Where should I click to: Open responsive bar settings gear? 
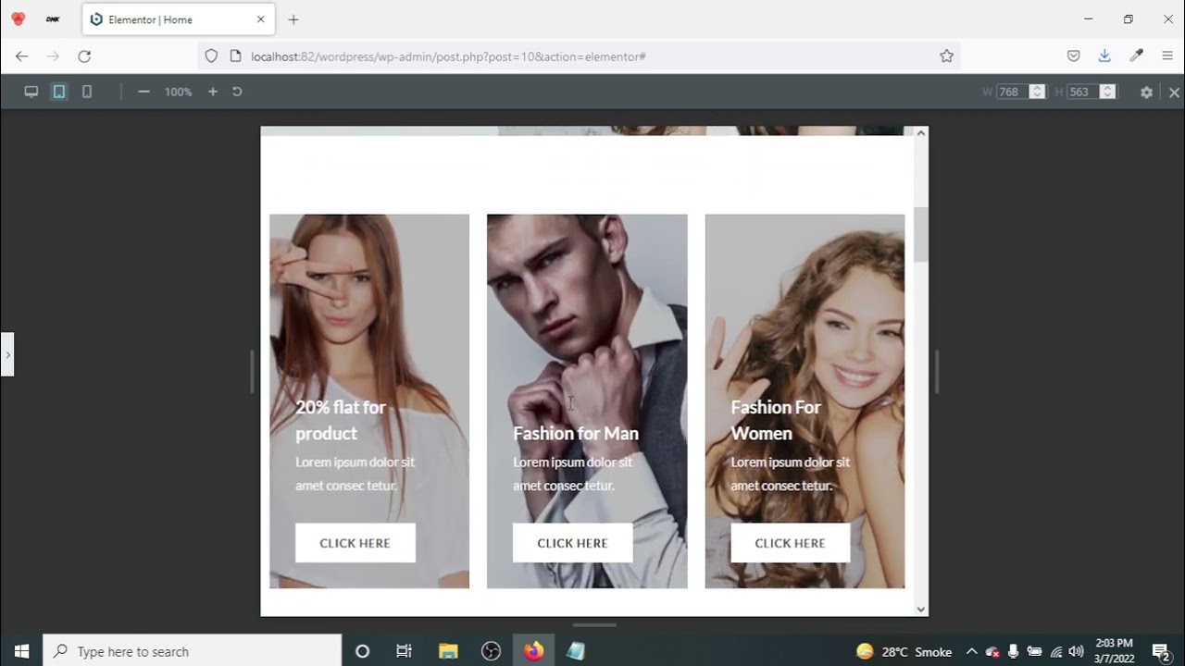point(1146,92)
